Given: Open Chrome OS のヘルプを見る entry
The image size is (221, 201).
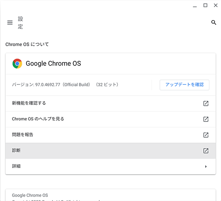Looking at the screenshot, I should click(110, 119).
